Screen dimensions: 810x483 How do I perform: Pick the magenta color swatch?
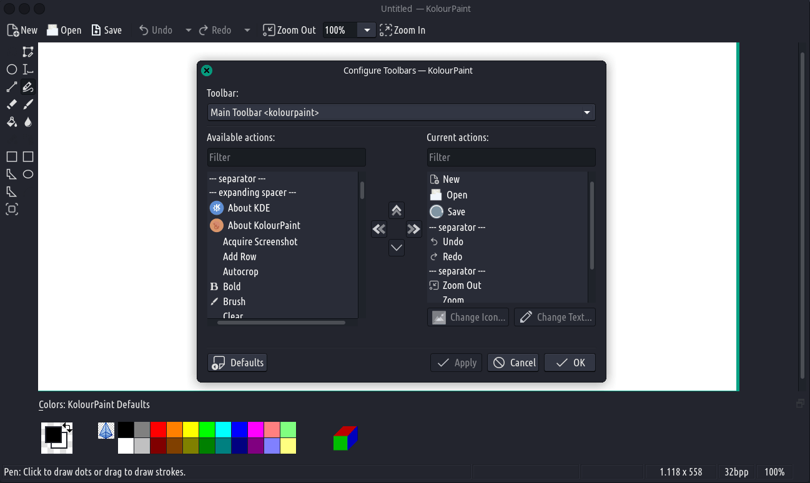(256, 430)
